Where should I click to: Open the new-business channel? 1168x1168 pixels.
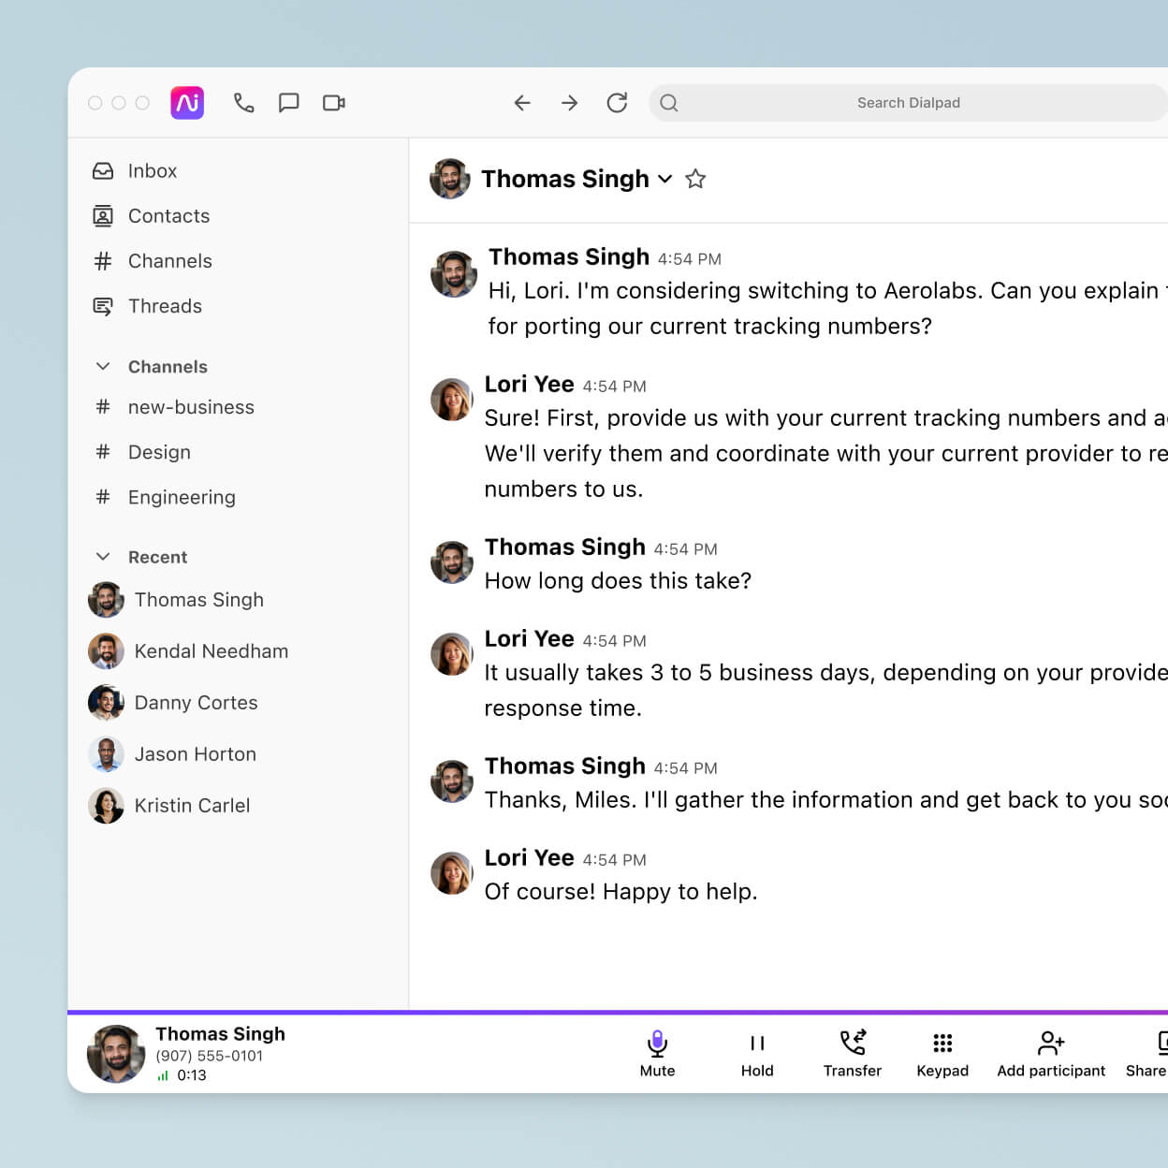pyautogui.click(x=191, y=407)
